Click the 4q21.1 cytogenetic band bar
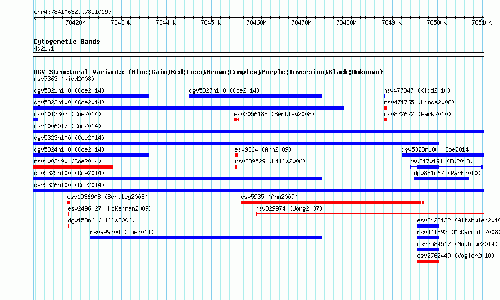 [258, 54]
